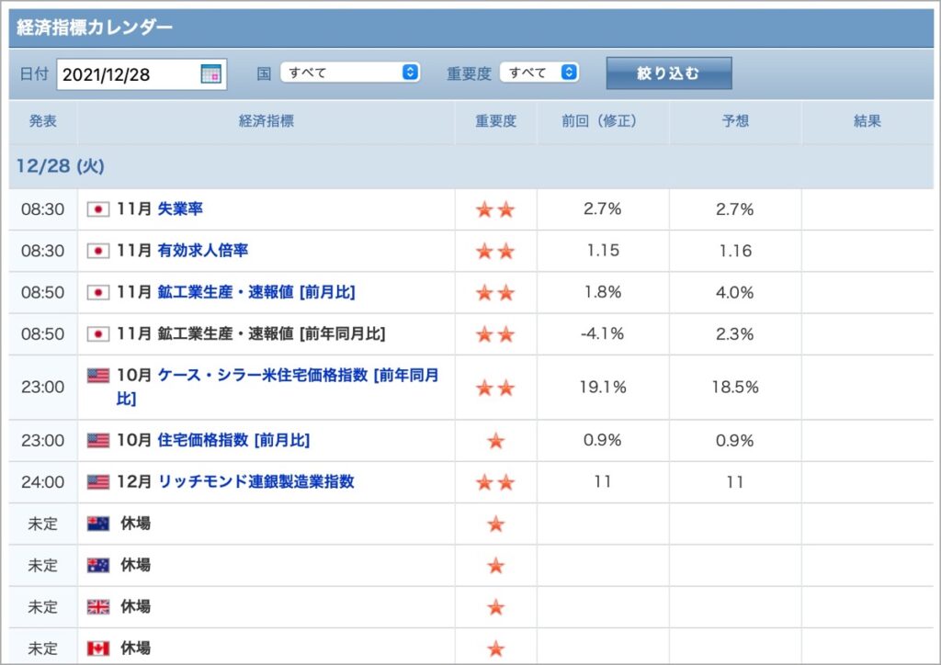Click the 4.0% forecast value cell

pyautogui.click(x=735, y=293)
